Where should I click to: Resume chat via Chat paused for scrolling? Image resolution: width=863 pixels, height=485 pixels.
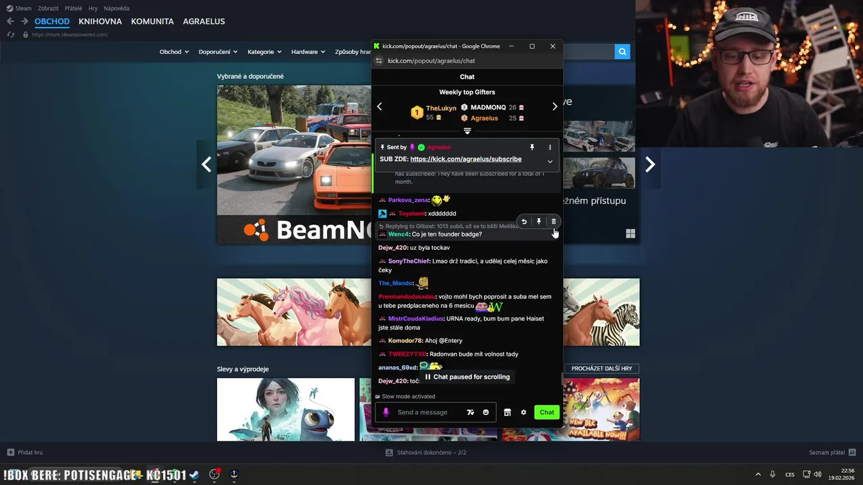click(467, 377)
